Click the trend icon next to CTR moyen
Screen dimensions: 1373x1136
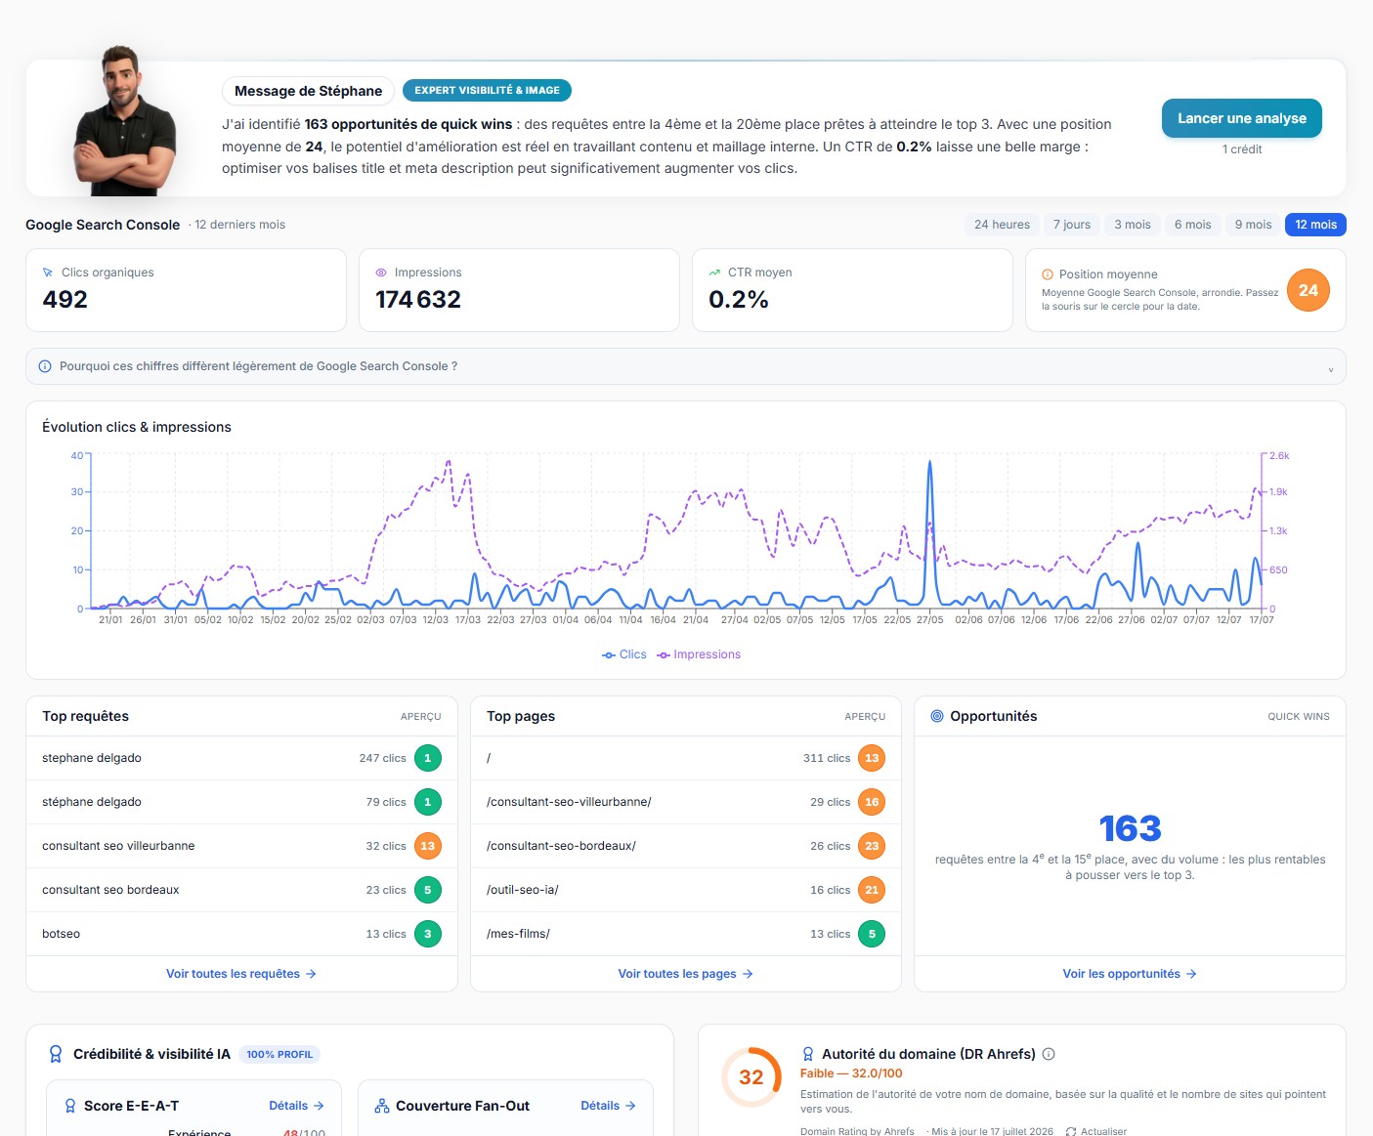[714, 273]
